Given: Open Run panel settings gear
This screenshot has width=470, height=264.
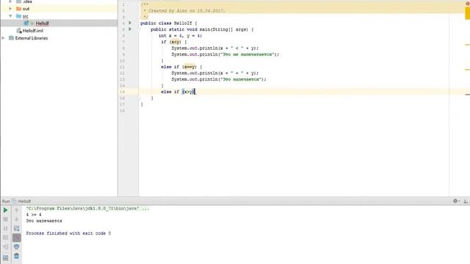Looking at the screenshot, I should coord(456,201).
